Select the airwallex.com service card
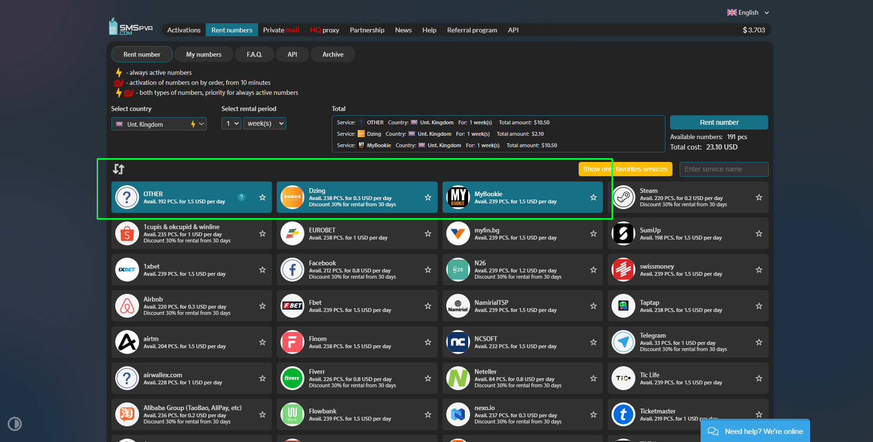 click(x=191, y=378)
